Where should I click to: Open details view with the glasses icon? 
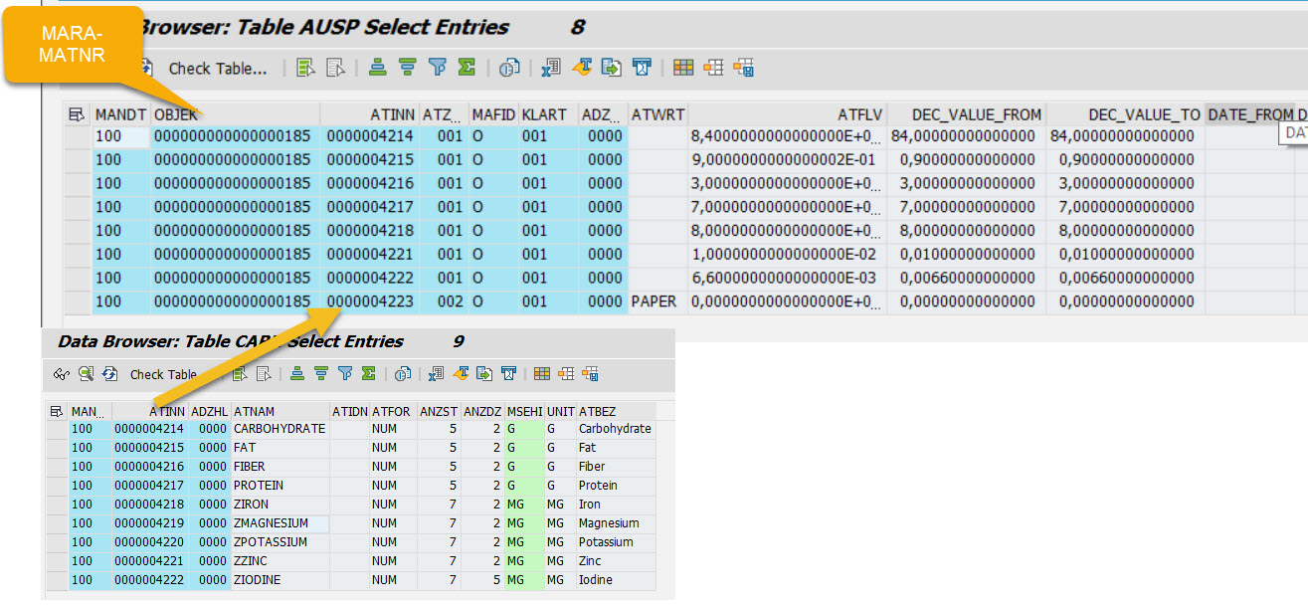pyautogui.click(x=62, y=375)
